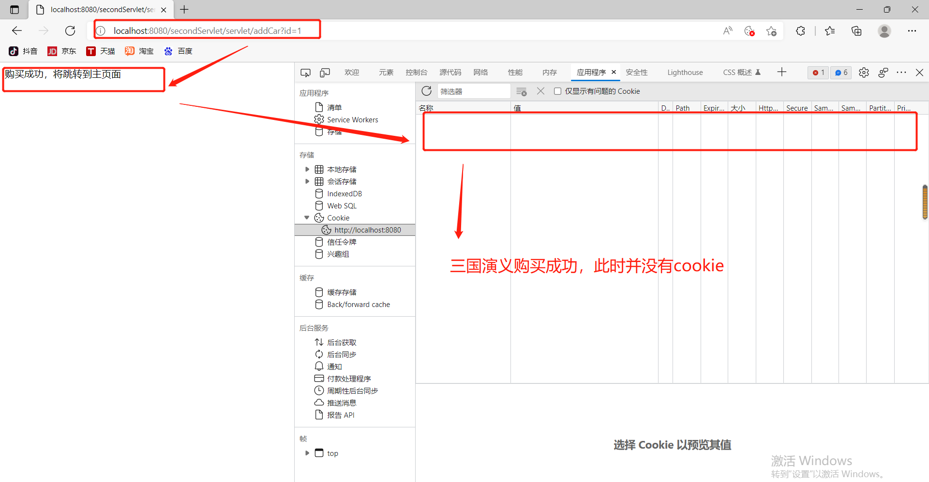The image size is (929, 482).
Task: Clear all cookies icon
Action: (x=521, y=91)
